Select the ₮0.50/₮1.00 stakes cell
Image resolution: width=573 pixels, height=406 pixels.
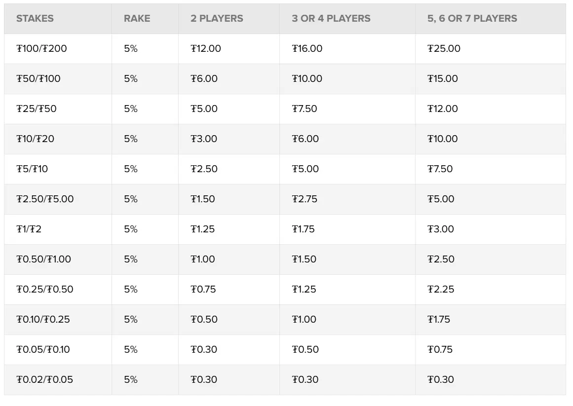click(44, 259)
